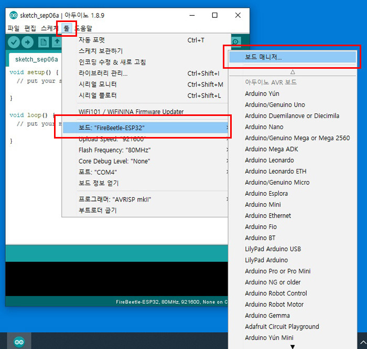Expand Flash Frequency: "80MHz" submenu
The image size is (367, 349).
click(x=145, y=150)
